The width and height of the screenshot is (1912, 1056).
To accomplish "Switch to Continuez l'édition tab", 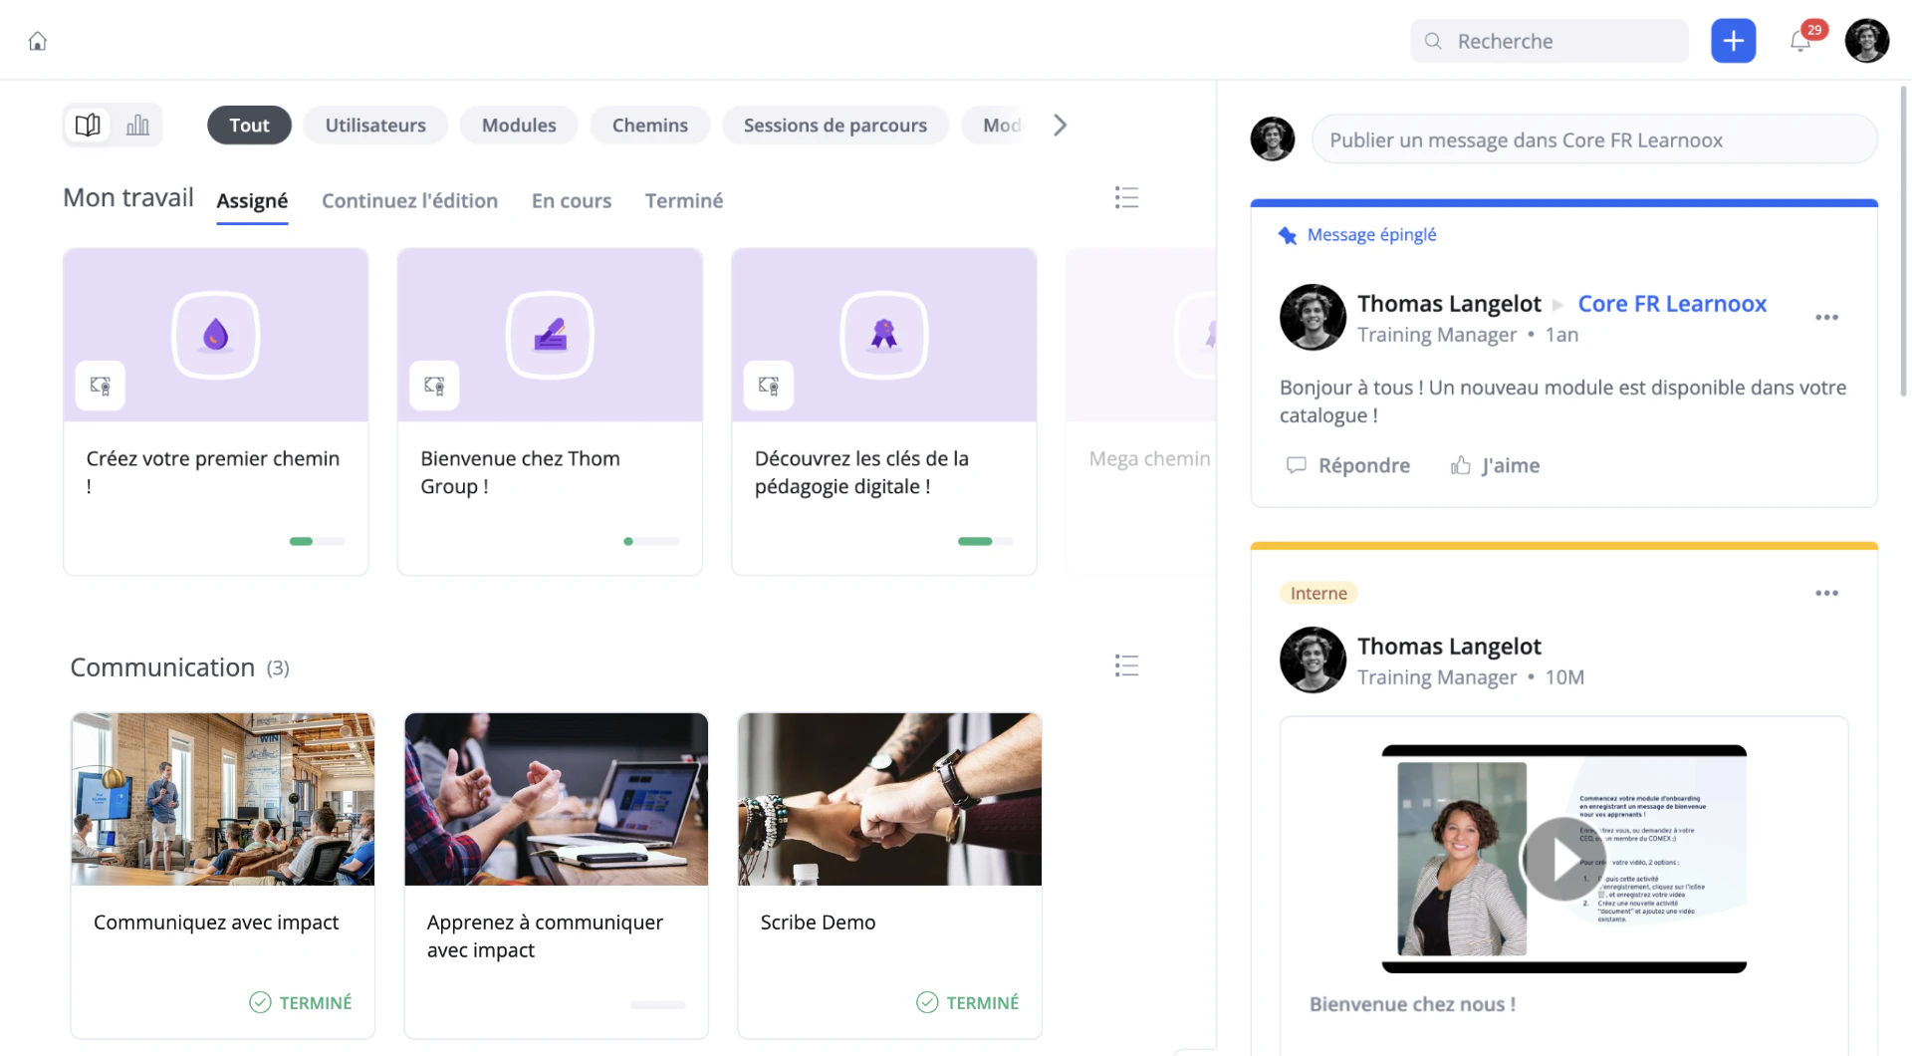I will [409, 200].
